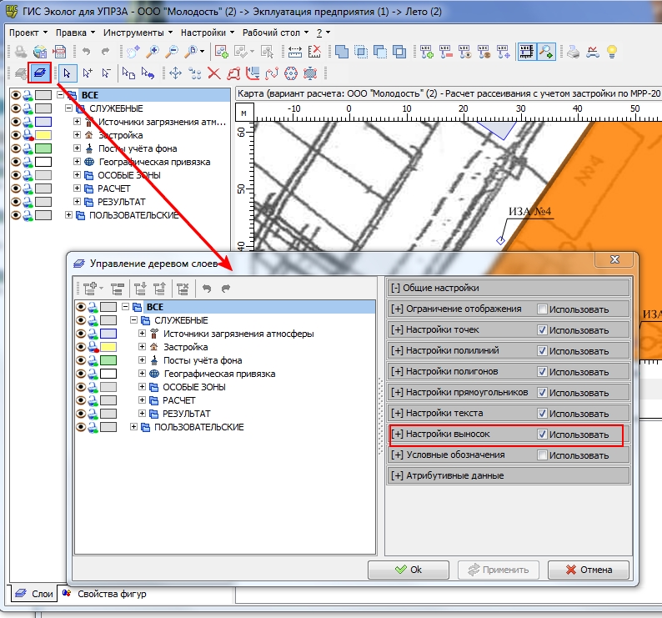Click the edit polygon vertices red shape icon
The height and width of the screenshot is (618, 662).
click(233, 73)
